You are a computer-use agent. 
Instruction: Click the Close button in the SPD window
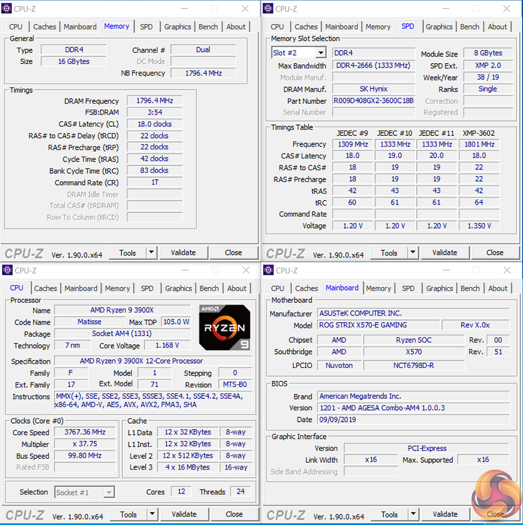pyautogui.click(x=495, y=253)
